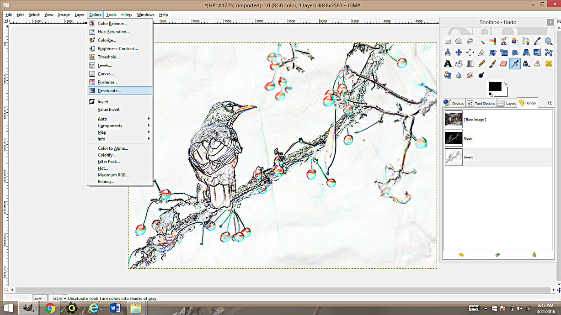Select the Eraser tool
The image size is (561, 315).
[503, 63]
